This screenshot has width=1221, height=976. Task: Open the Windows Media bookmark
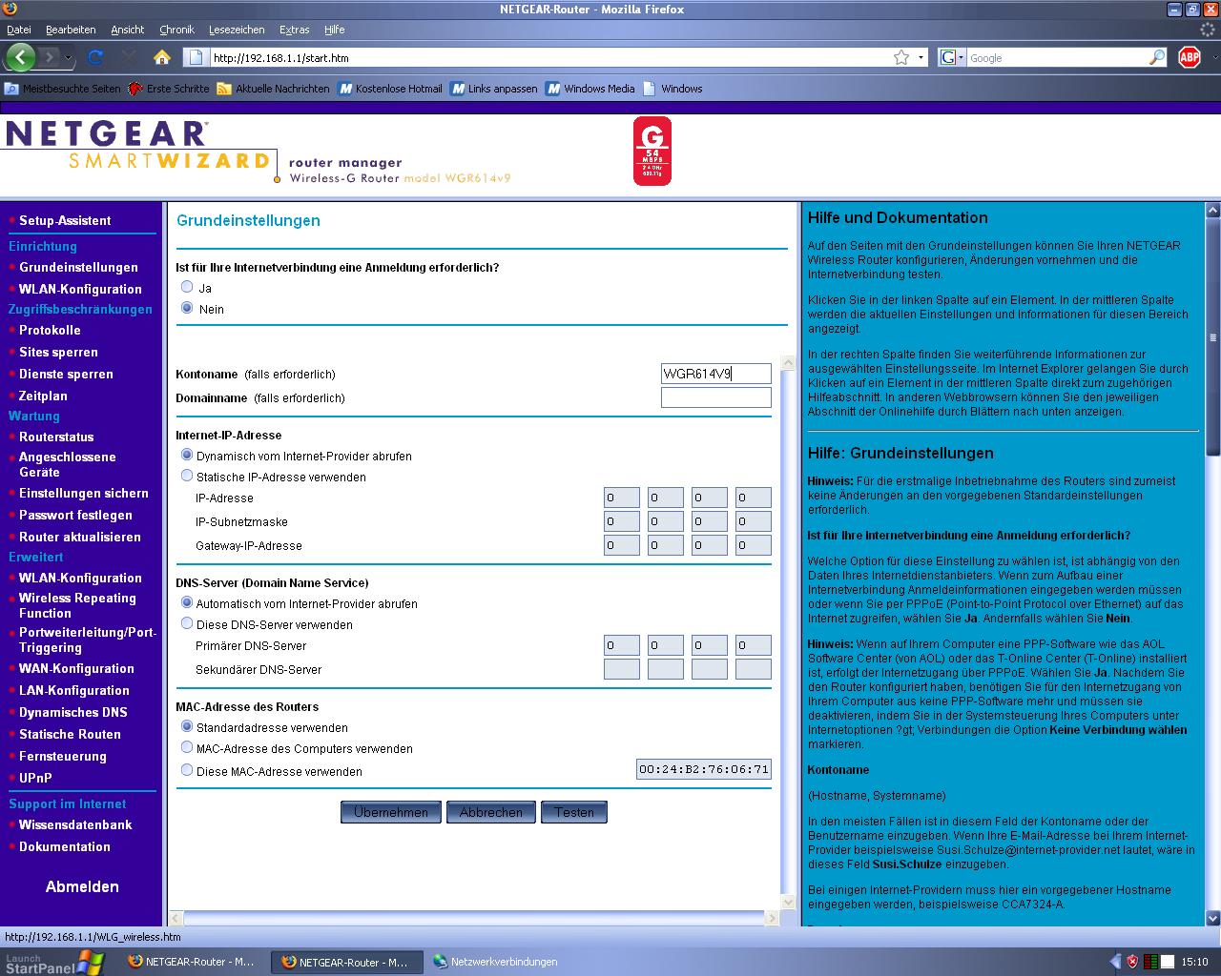click(x=590, y=89)
